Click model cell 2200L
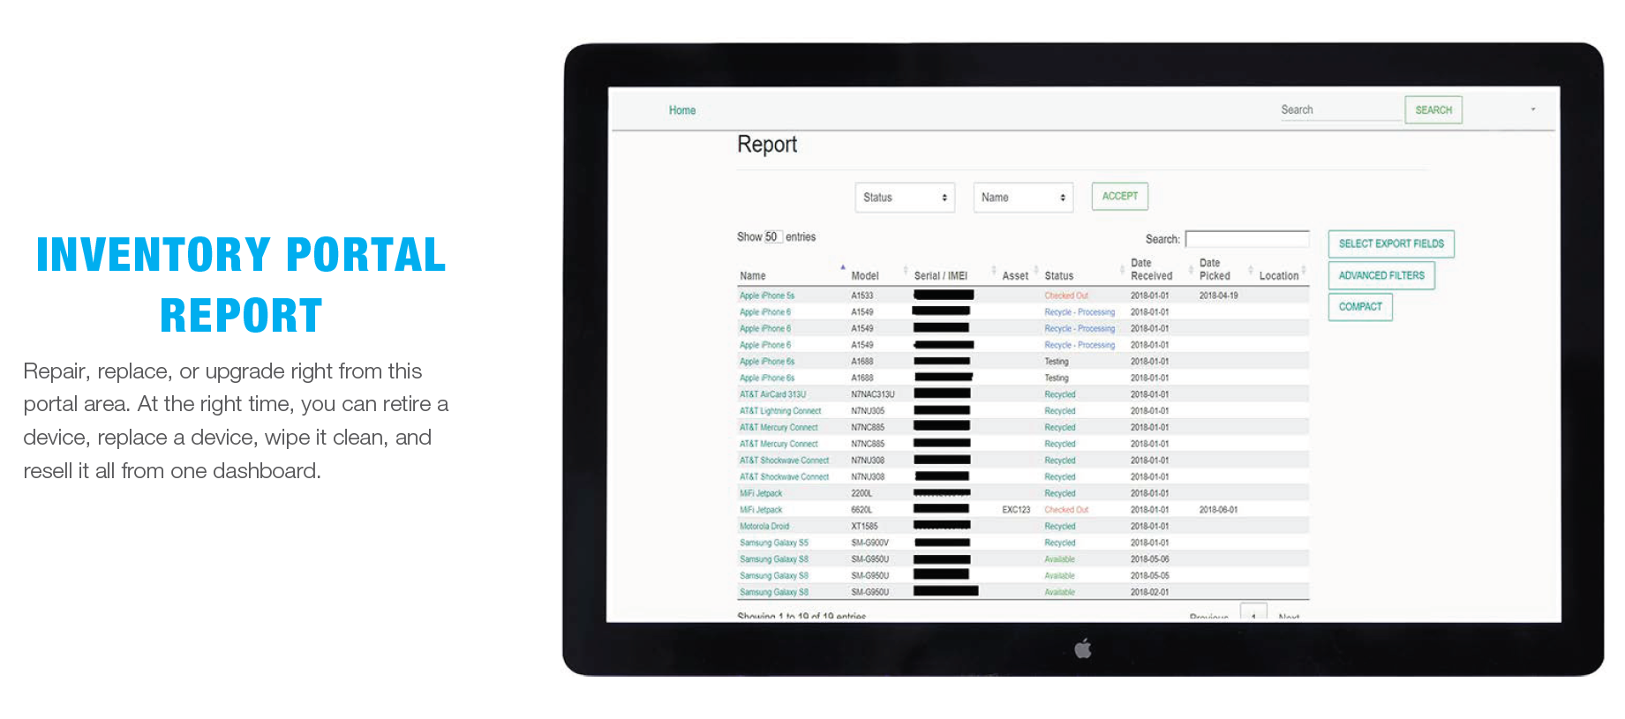 (x=861, y=493)
